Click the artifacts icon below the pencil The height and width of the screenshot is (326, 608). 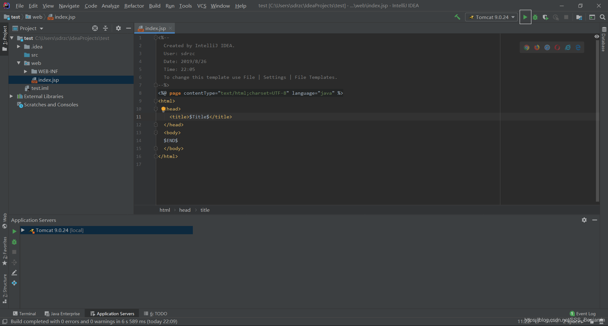(14, 283)
